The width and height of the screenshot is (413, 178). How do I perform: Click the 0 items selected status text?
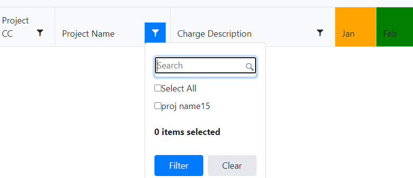pyautogui.click(x=187, y=132)
